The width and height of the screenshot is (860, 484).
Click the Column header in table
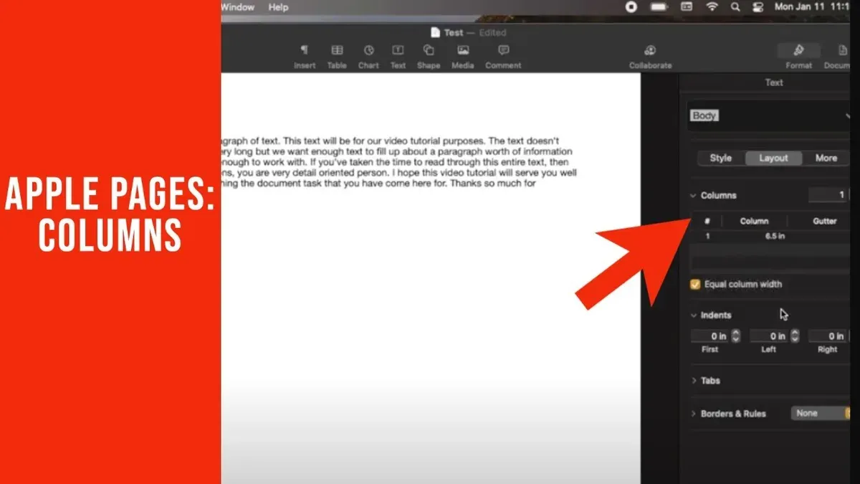pyautogui.click(x=754, y=221)
